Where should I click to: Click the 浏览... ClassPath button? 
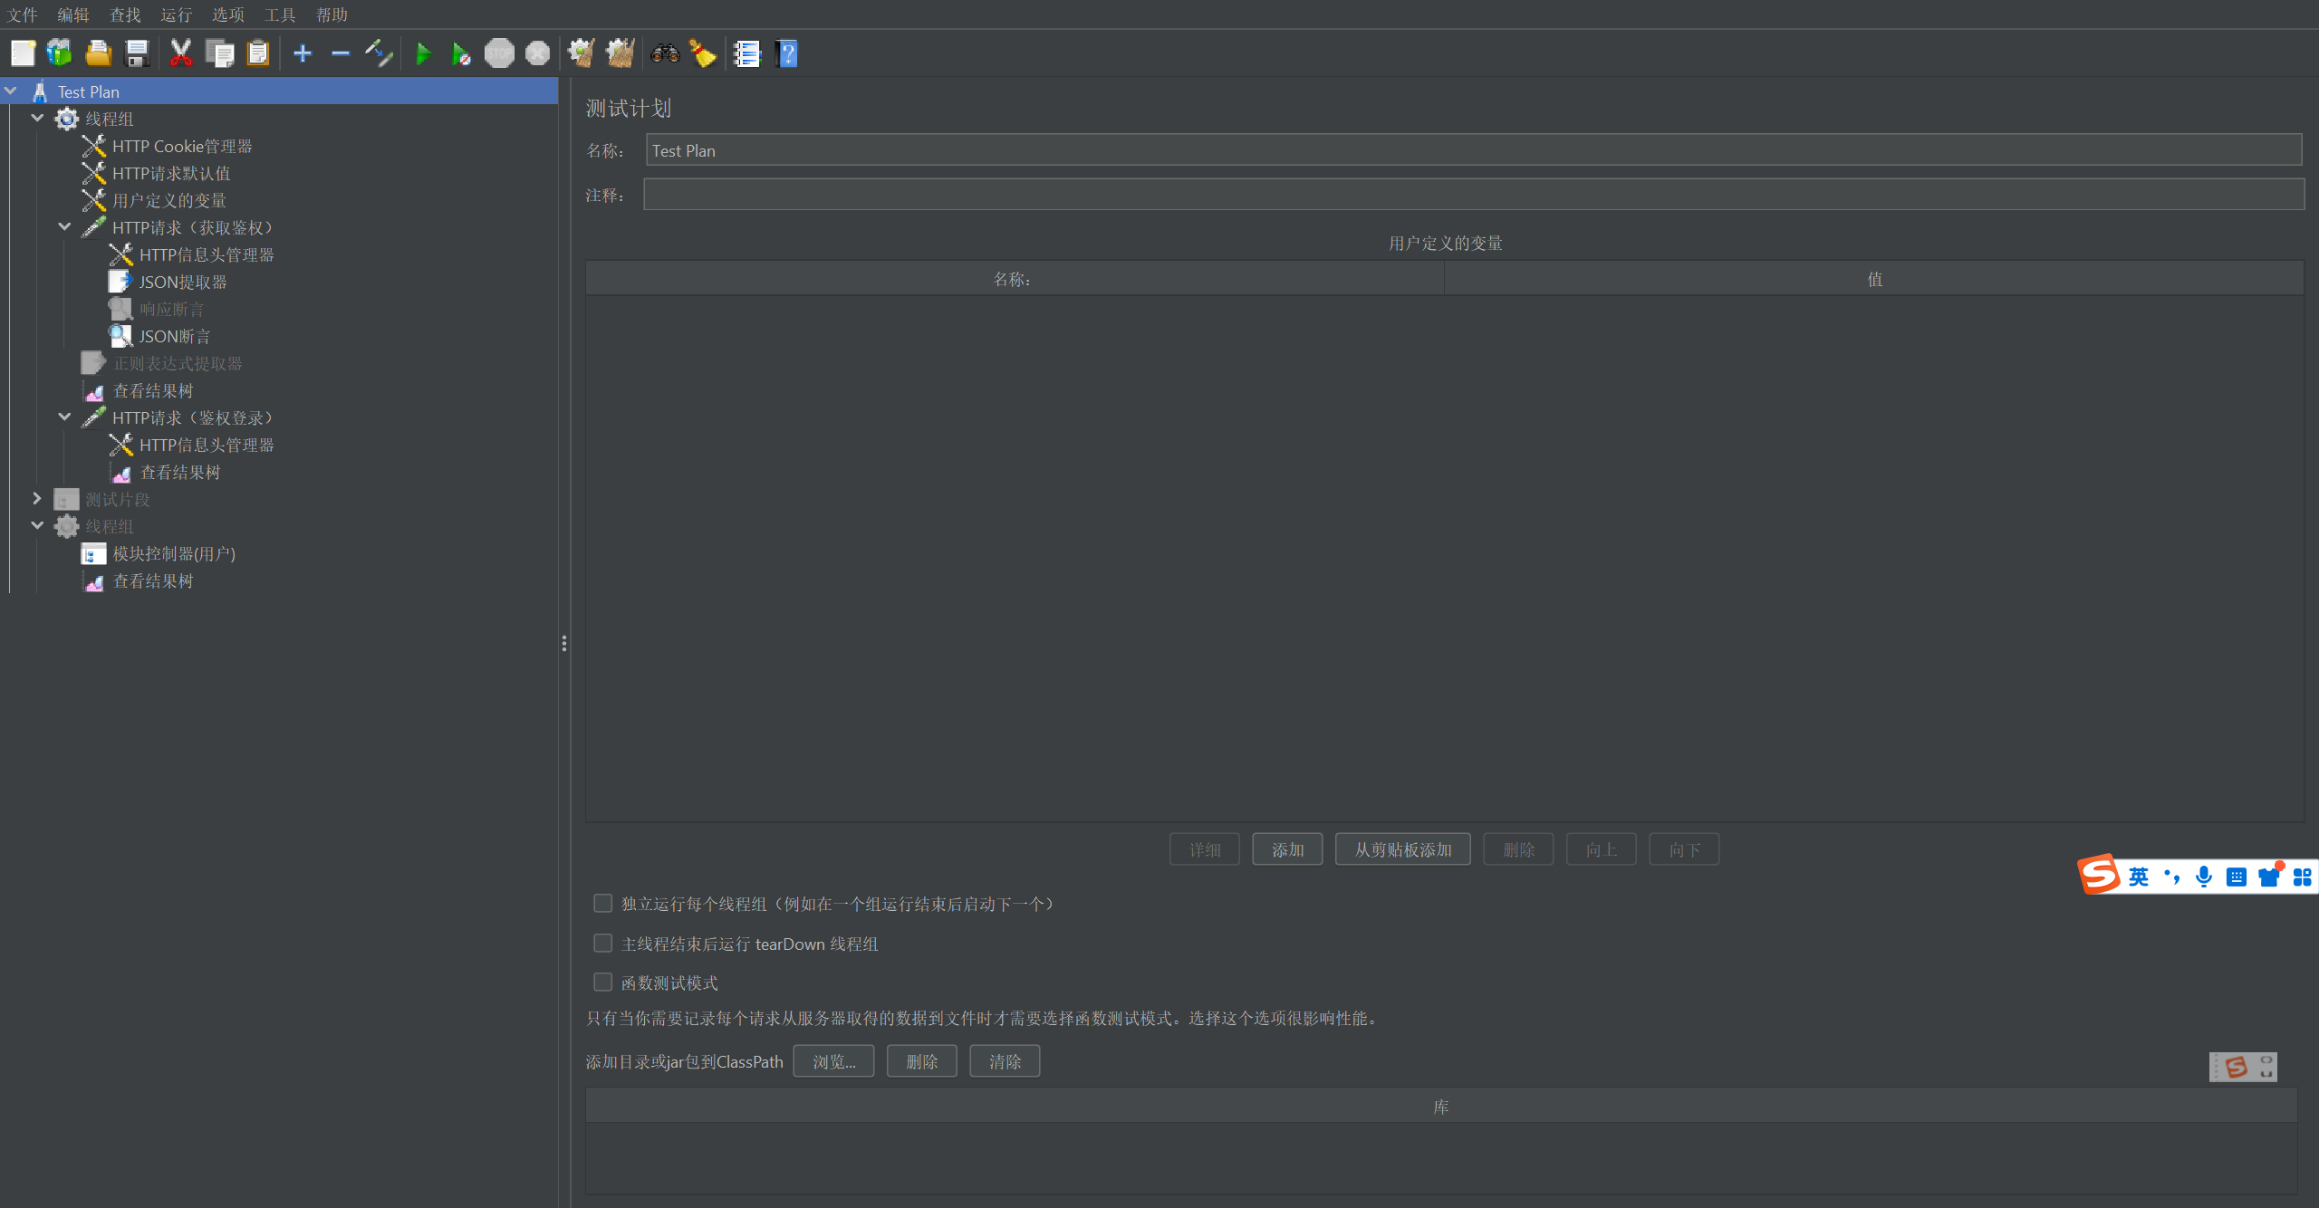[x=833, y=1061]
